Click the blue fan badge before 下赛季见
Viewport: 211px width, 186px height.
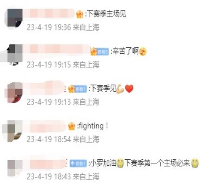click(81, 89)
